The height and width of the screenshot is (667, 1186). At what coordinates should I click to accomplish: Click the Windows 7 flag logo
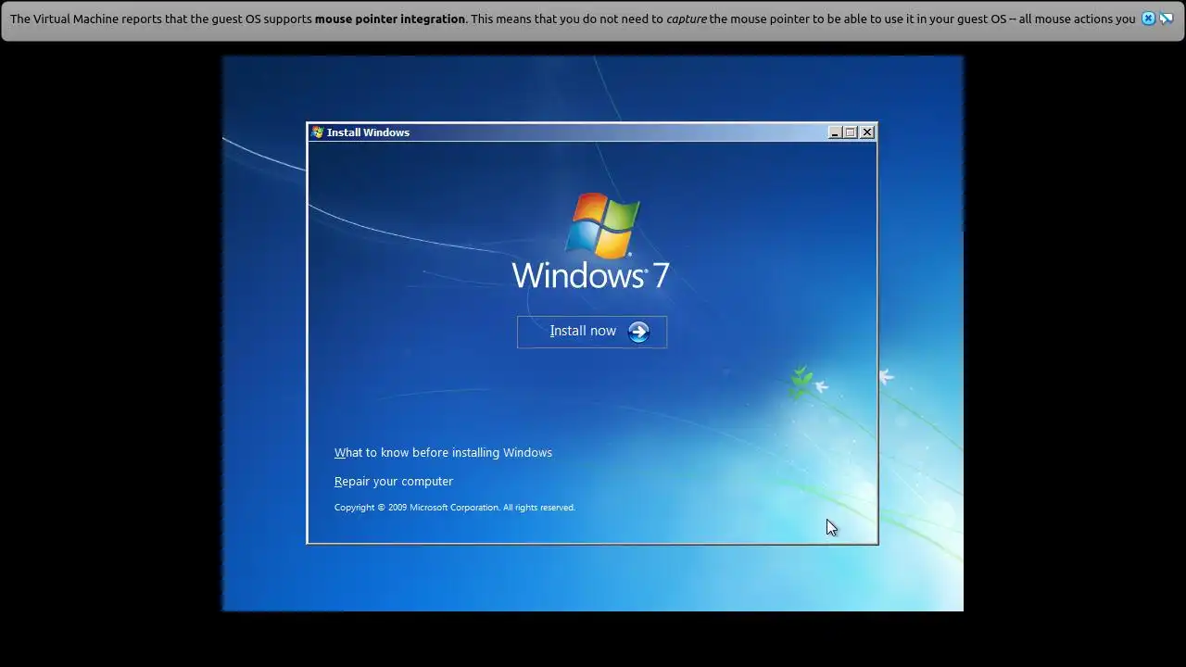(602, 225)
